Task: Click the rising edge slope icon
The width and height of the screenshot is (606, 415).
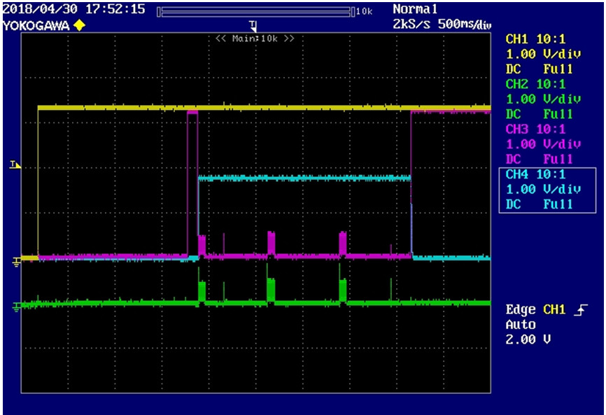Action: coord(581,310)
